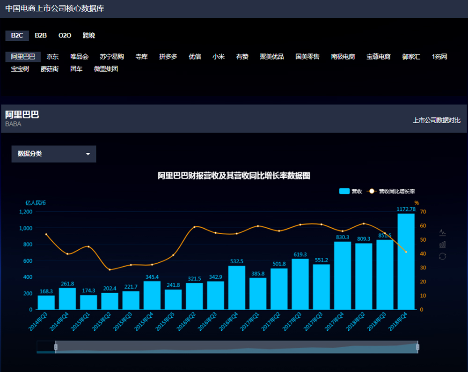Choose 聚美优品 company

point(271,57)
